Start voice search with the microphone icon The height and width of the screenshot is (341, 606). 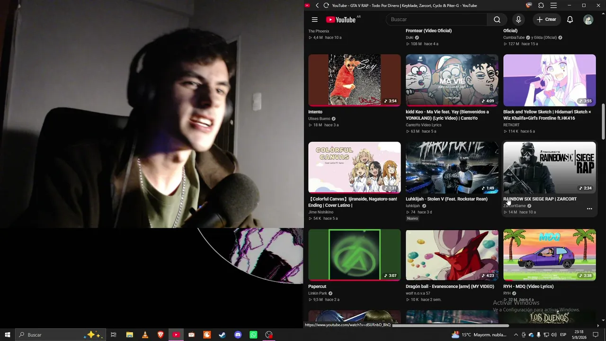(x=518, y=19)
